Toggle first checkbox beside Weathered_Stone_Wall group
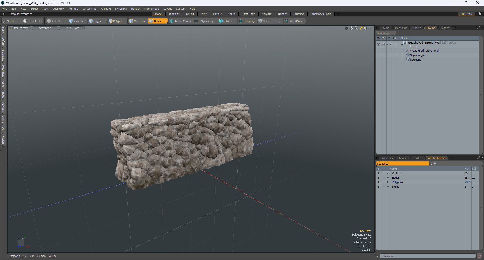 tap(389, 44)
